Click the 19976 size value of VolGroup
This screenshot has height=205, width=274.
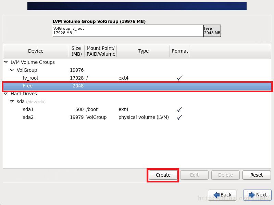click(77, 70)
